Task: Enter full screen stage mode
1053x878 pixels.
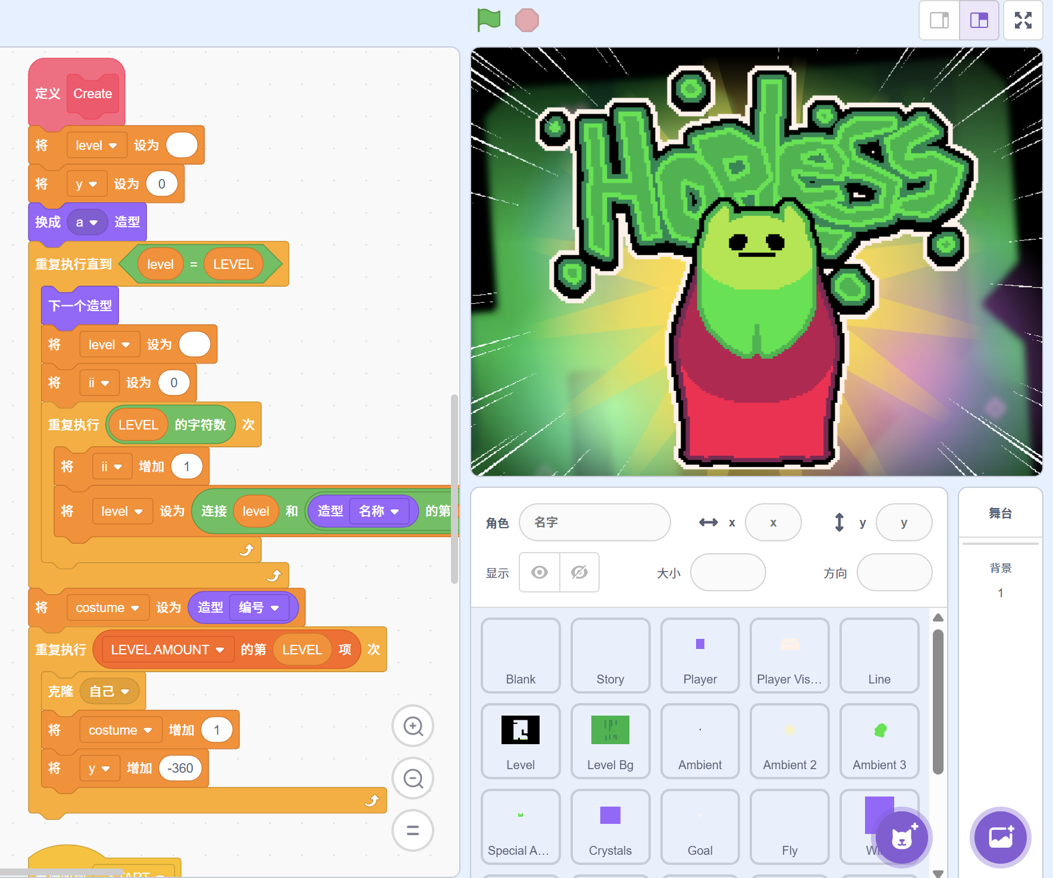Action: point(1023,20)
